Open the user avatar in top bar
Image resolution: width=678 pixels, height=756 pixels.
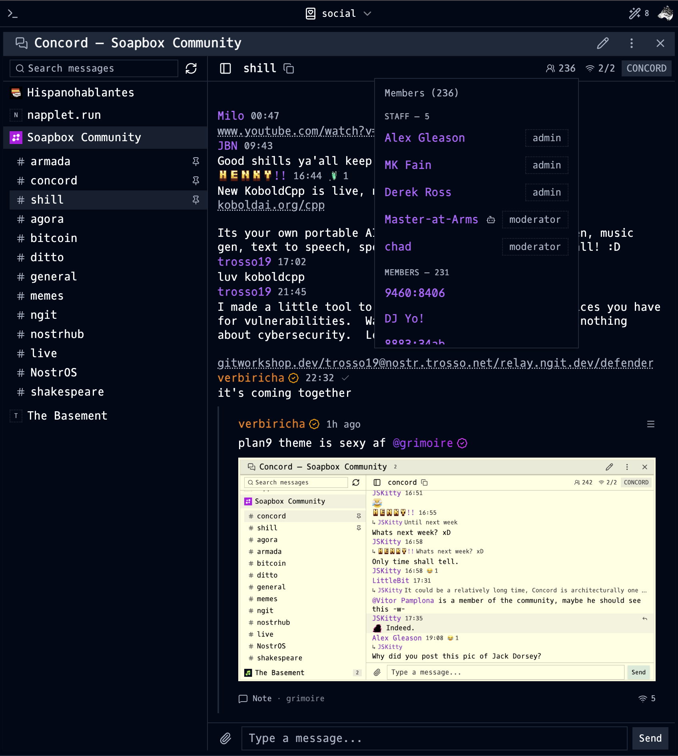tap(666, 14)
